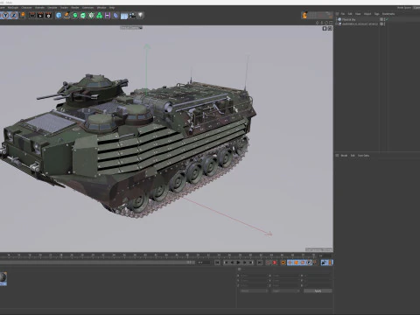
Task: Toggle Position keyframe recording
Action: [290, 262]
